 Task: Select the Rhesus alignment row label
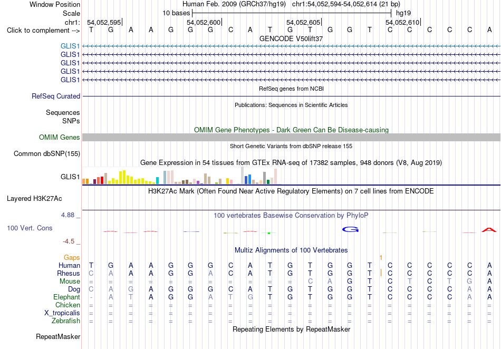(69, 273)
